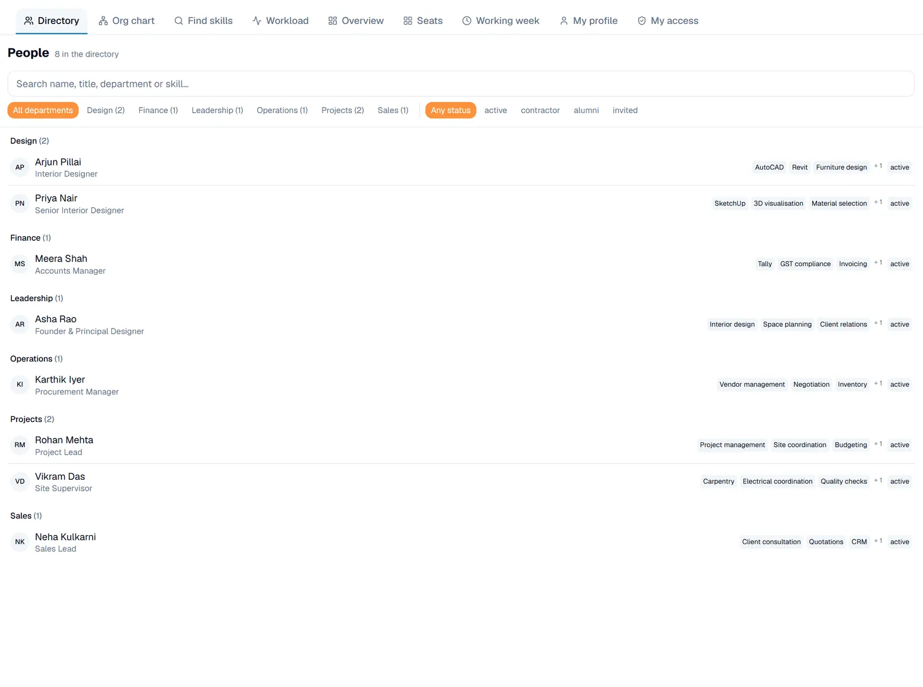The width and height of the screenshot is (923, 687).
Task: Click the Org chart hierarchy icon
Action: point(103,21)
